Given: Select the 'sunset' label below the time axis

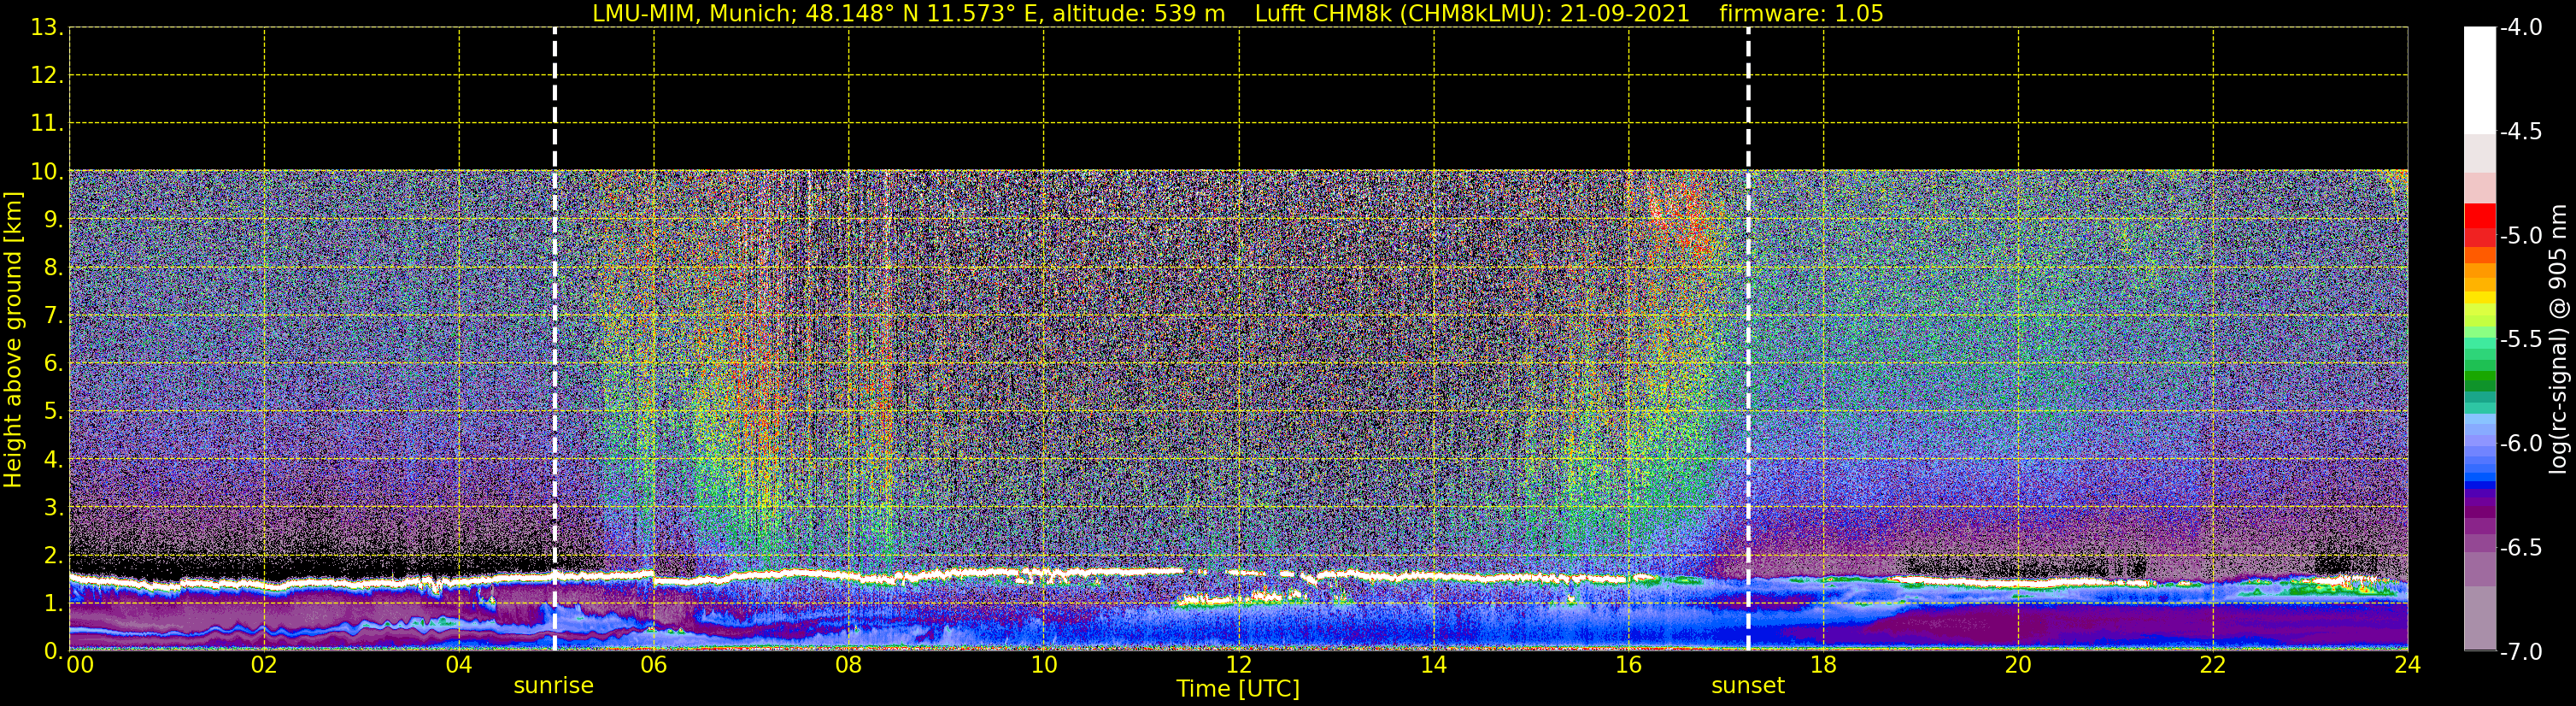Looking at the screenshot, I should [1748, 686].
